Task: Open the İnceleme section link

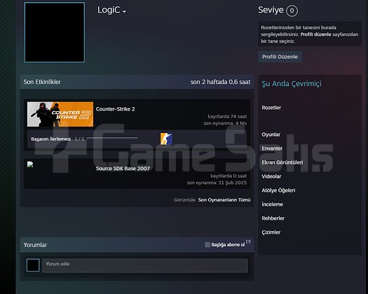Action: click(272, 204)
